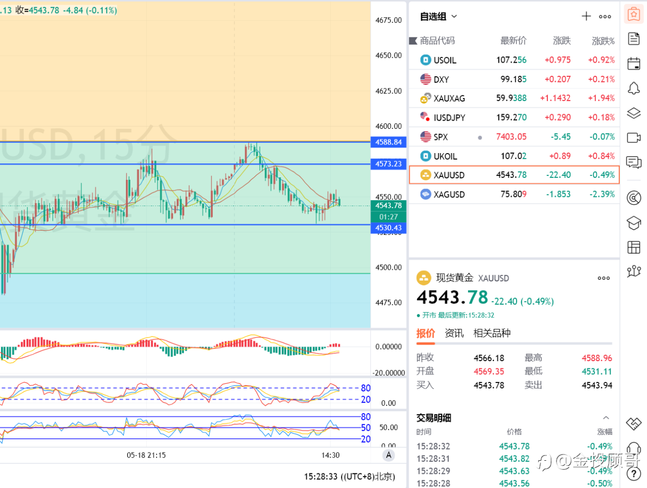
Task: Sort by 涨跌% column header
Action: 604,40
